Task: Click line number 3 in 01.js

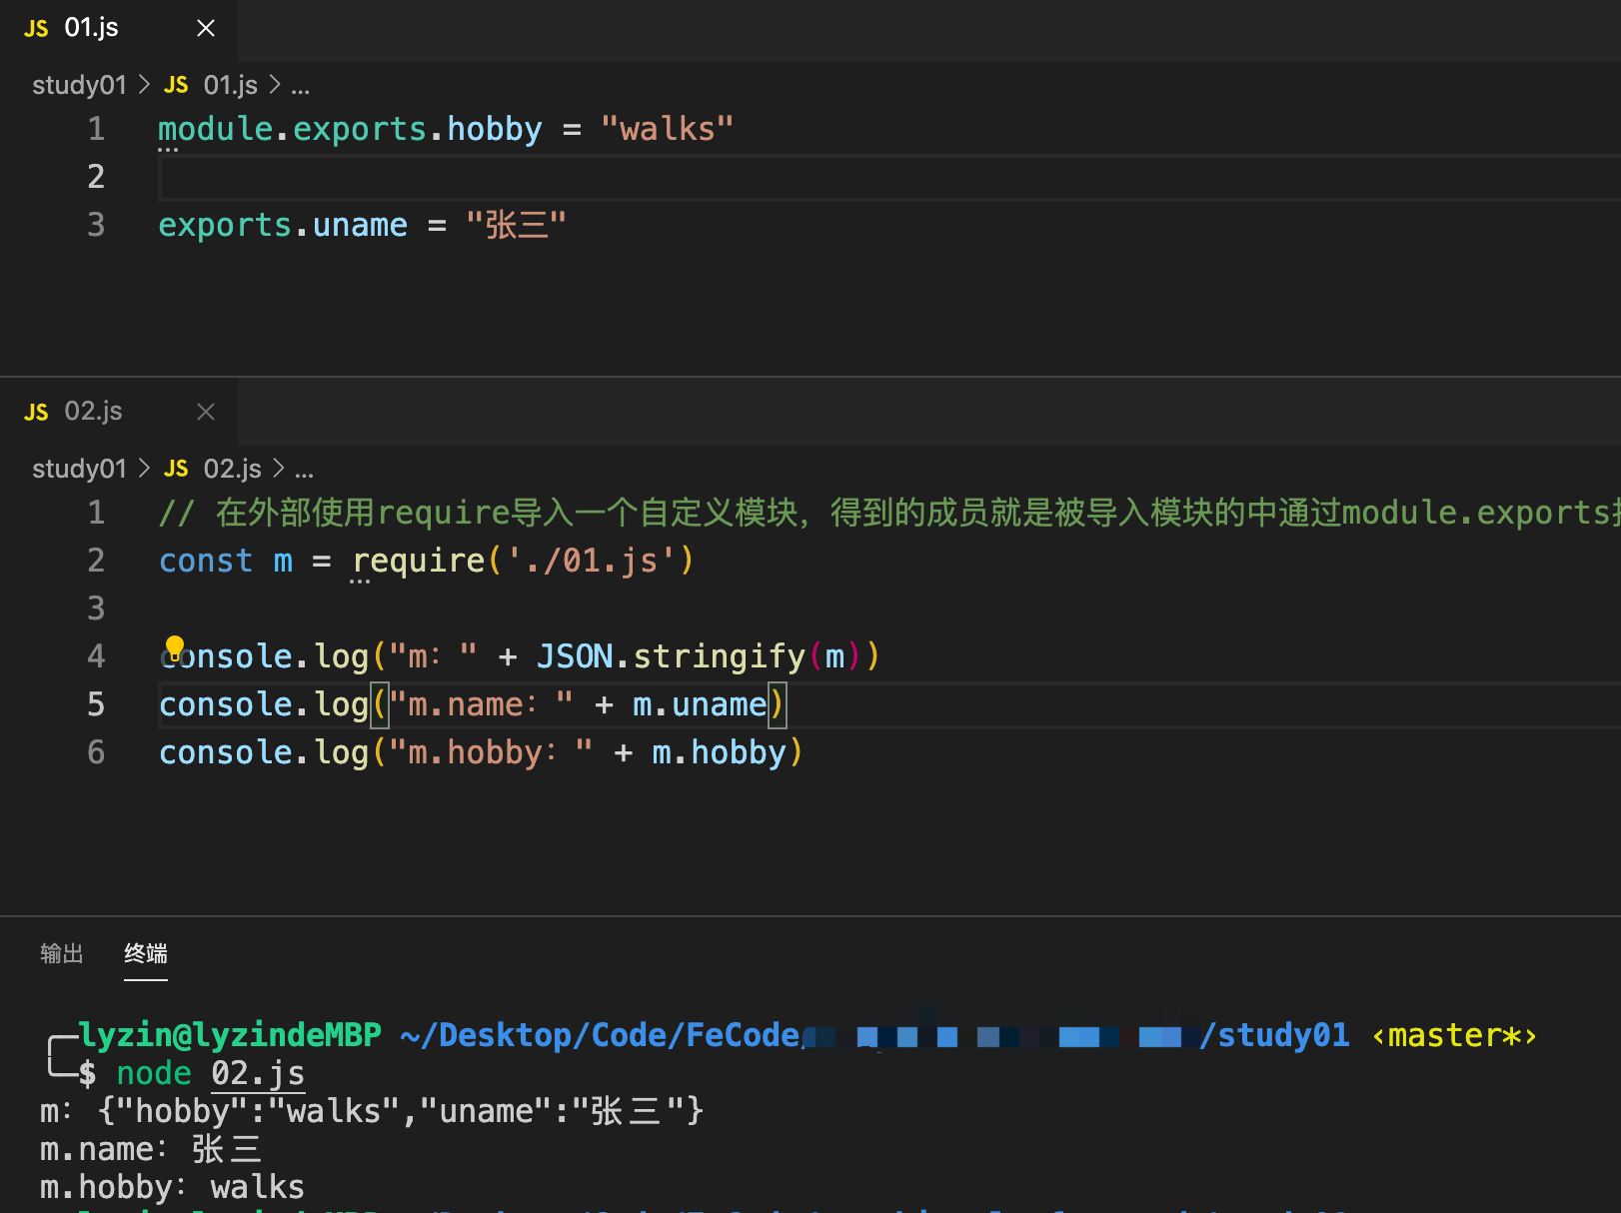Action: pyautogui.click(x=96, y=225)
